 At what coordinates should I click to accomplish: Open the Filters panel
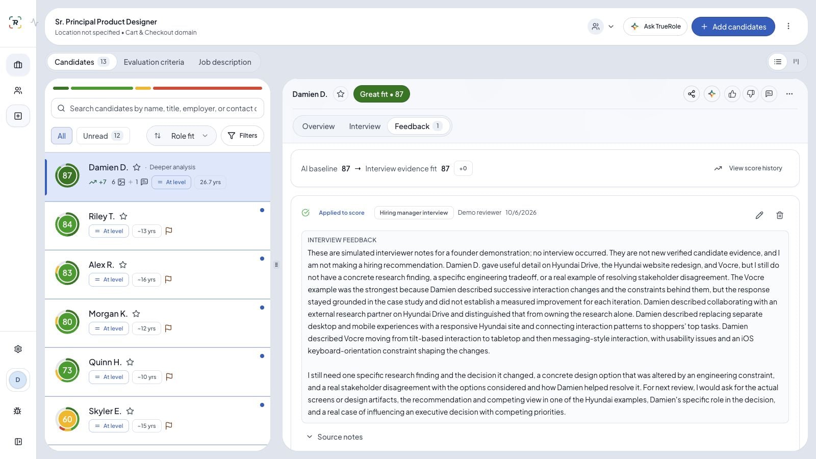(242, 136)
